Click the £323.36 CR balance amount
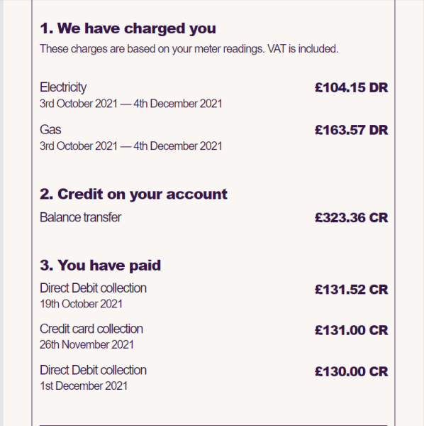 (351, 218)
